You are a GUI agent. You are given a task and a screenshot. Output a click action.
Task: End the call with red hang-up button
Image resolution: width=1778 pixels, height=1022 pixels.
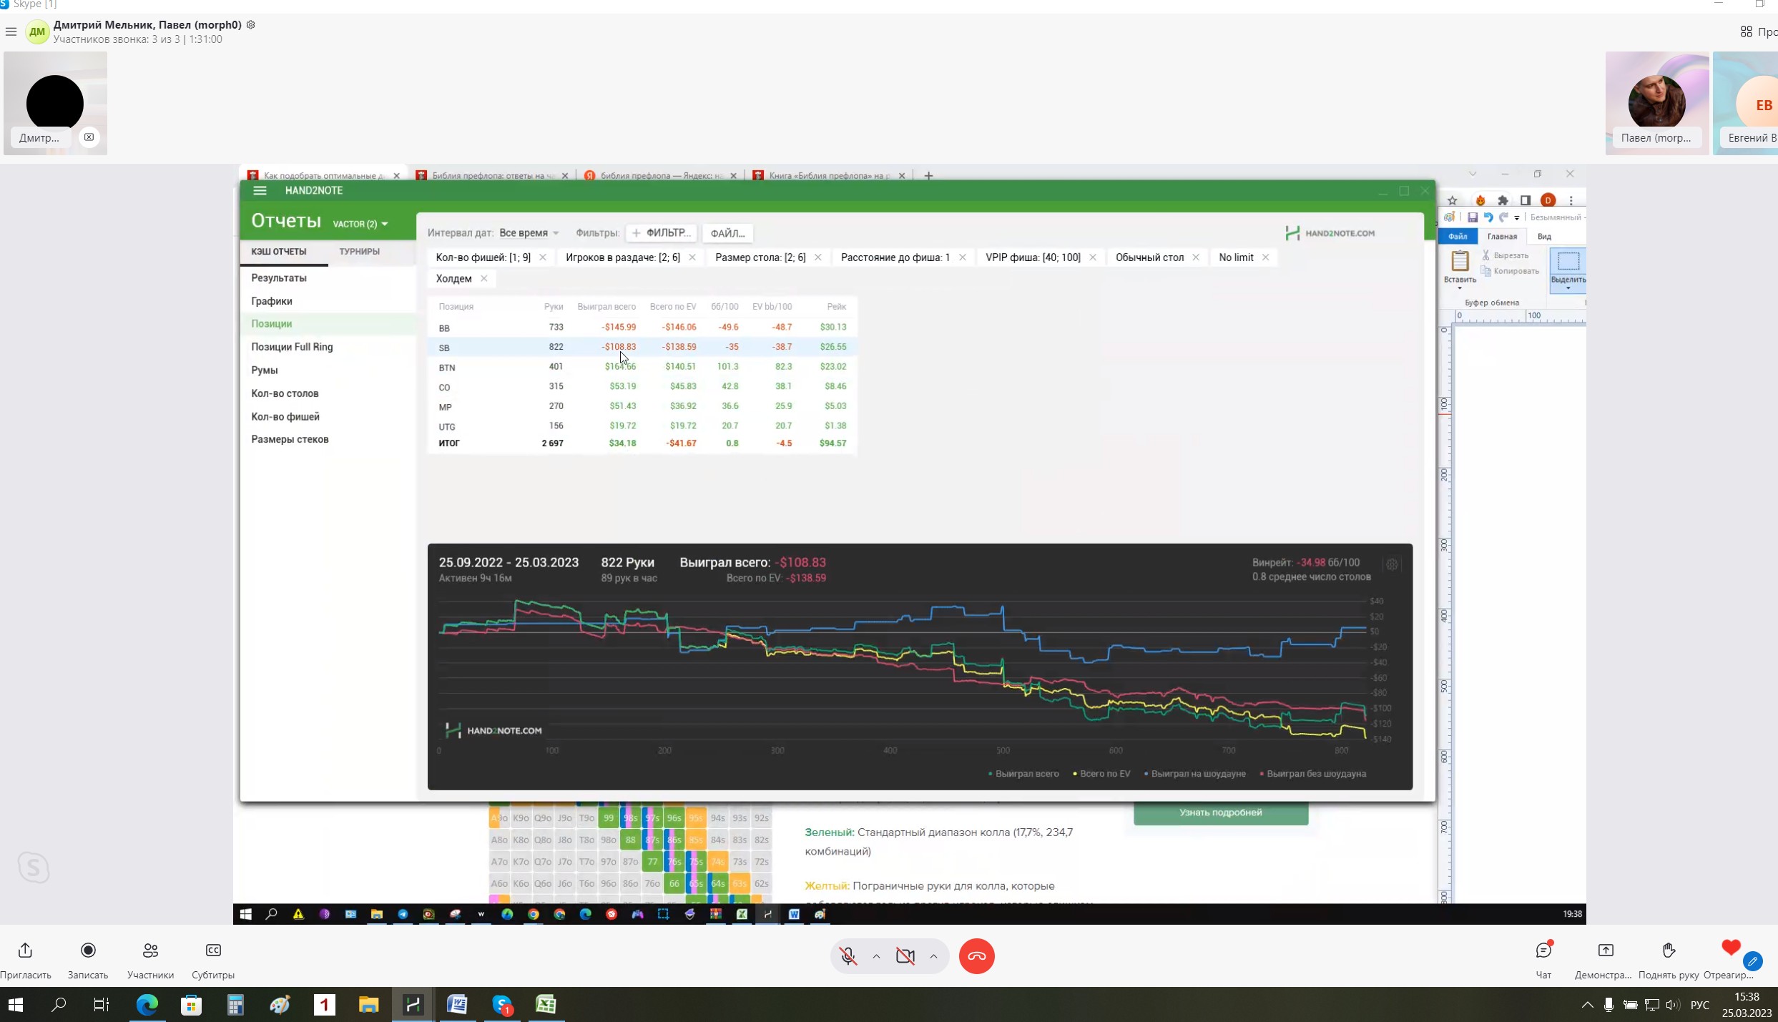[976, 956]
